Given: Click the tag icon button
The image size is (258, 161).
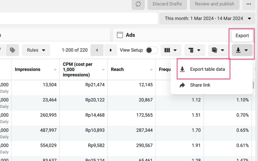Looking at the screenshot, I should click(13, 50).
